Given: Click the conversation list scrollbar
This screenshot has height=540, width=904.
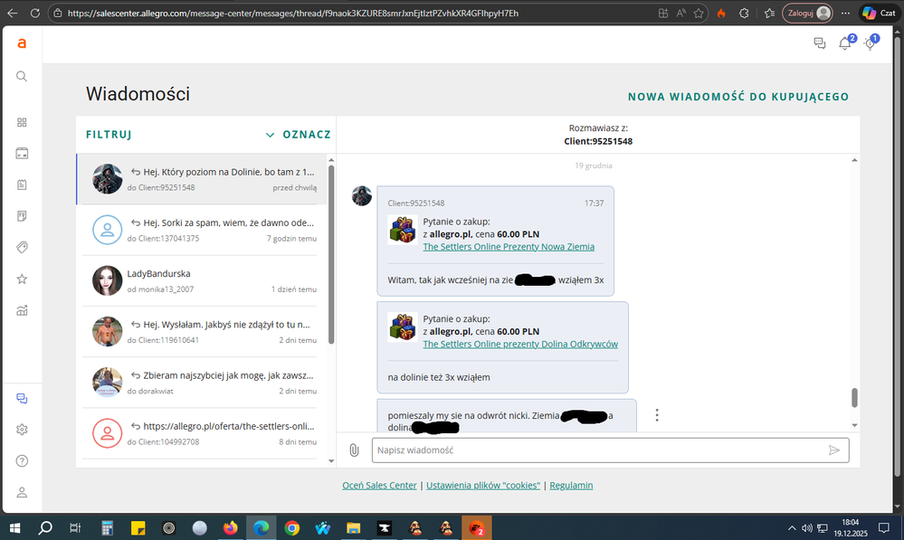Looking at the screenshot, I should click(331, 253).
